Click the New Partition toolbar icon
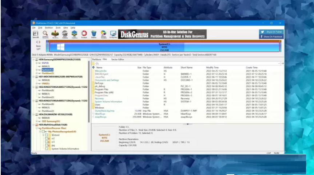 (x=74, y=34)
